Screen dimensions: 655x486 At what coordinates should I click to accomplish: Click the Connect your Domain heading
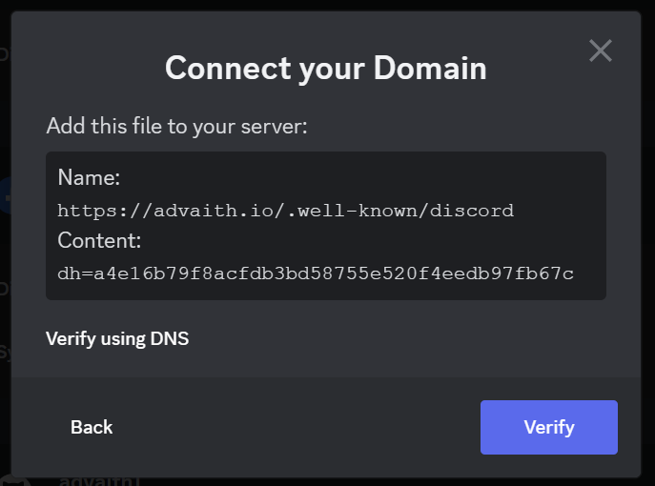(326, 68)
